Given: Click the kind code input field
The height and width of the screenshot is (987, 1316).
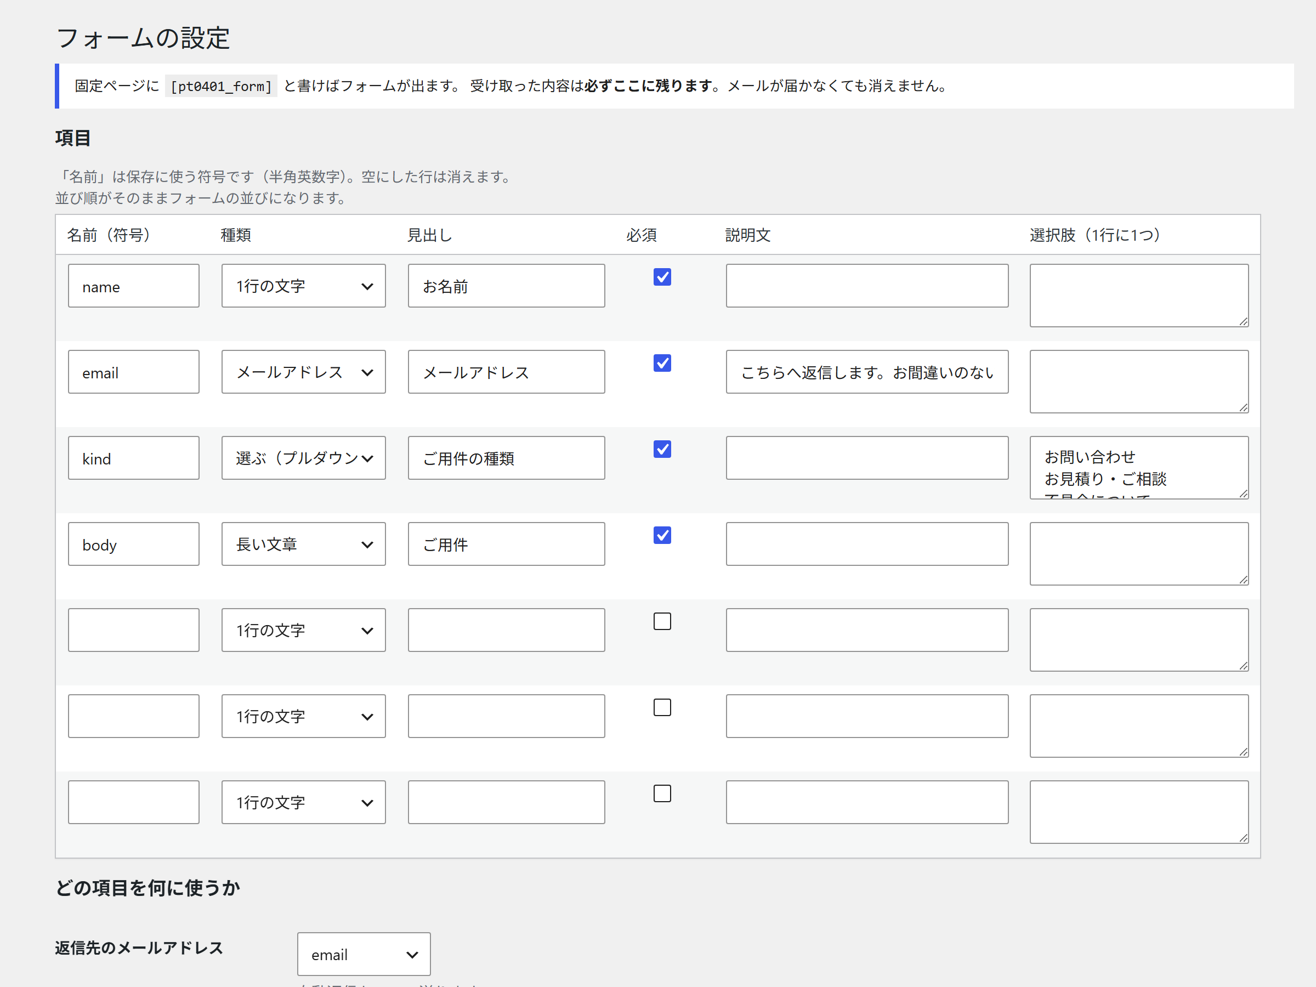Looking at the screenshot, I should [134, 458].
